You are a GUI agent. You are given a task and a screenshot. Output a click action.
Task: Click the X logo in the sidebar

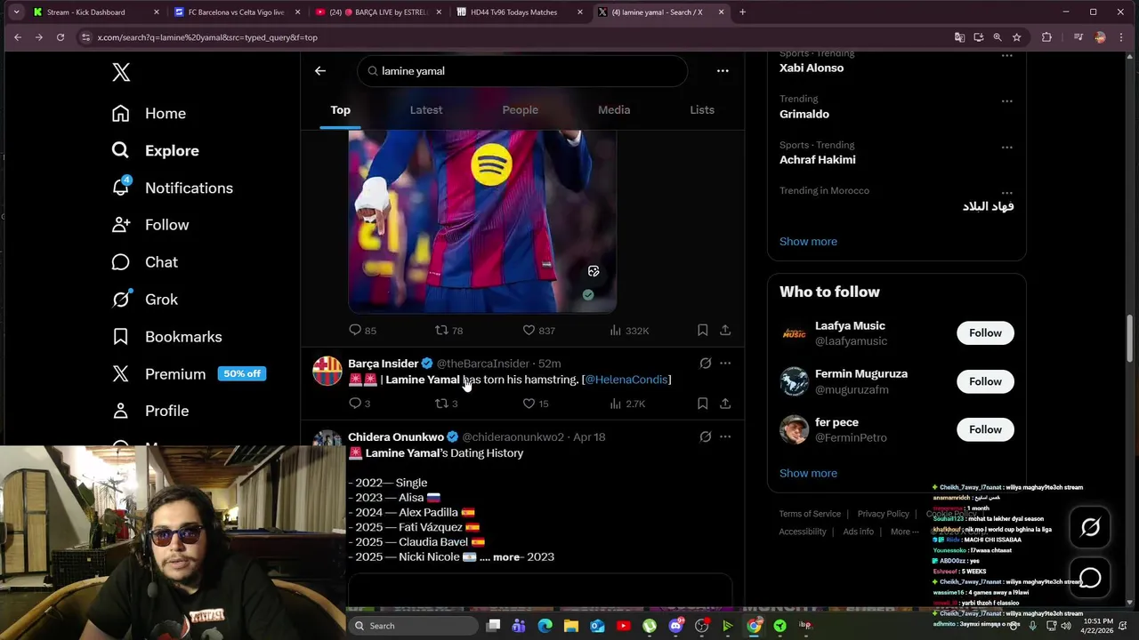click(x=121, y=73)
